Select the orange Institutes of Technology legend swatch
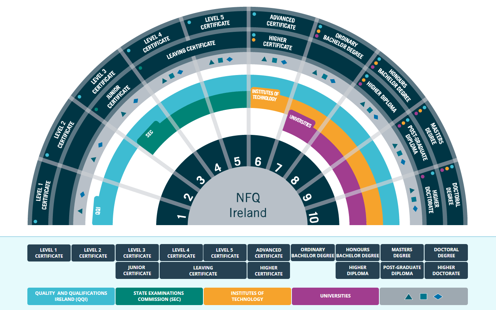The width and height of the screenshot is (496, 310). (247, 296)
